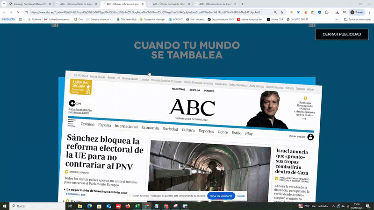Open Firefox from taskbar
Image resolution: width=374 pixels, height=210 pixels.
(x=128, y=206)
